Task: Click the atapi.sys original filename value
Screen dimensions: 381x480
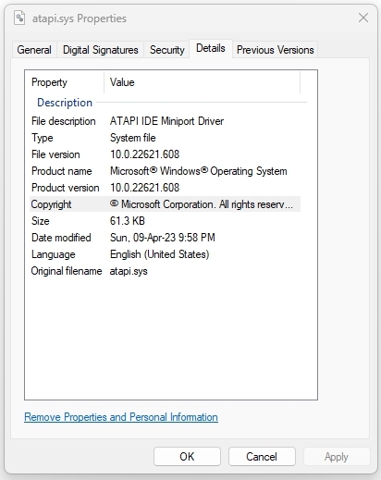Action: tap(129, 271)
